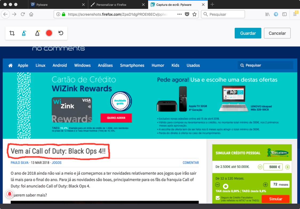Viewport: 300px width, 209px height.
Task: Reload the current page
Action: pos(24,14)
